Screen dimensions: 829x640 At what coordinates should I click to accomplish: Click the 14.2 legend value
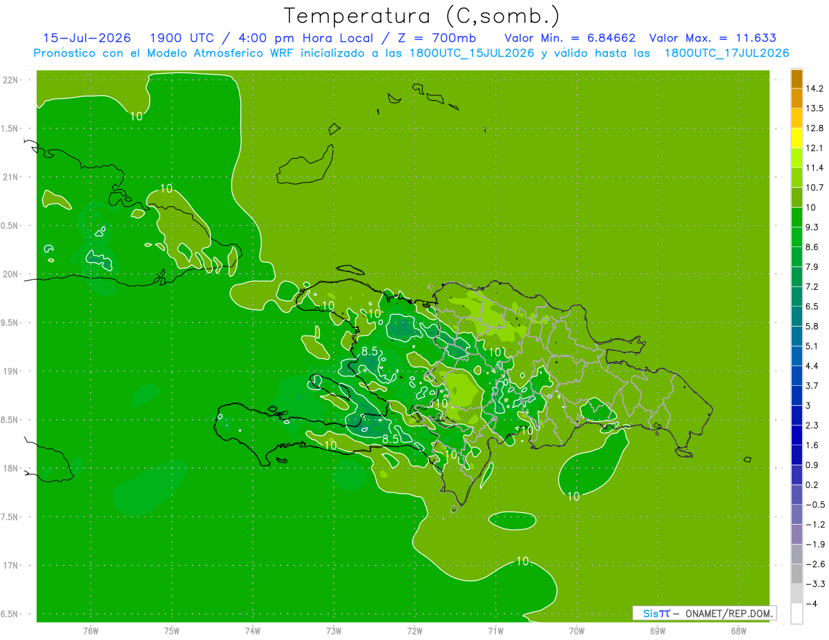814,88
